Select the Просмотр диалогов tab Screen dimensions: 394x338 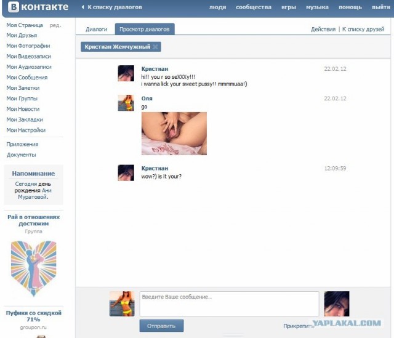[x=145, y=29]
